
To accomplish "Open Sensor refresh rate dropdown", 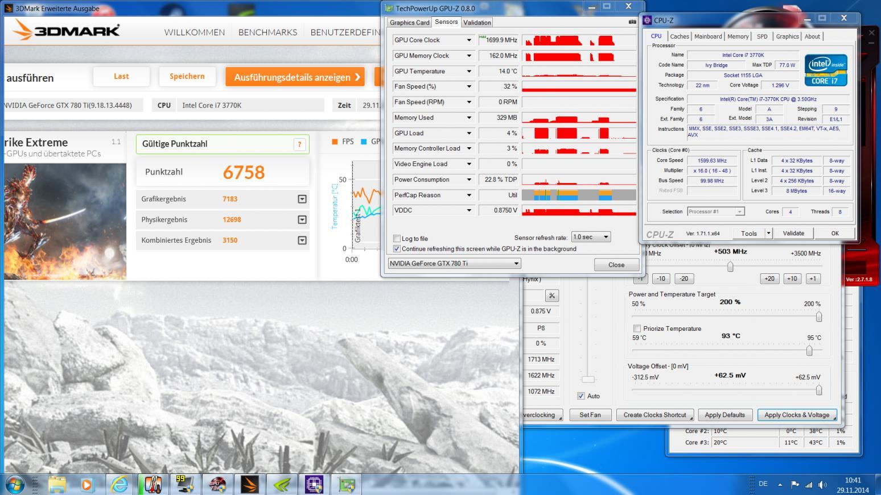I will (591, 237).
